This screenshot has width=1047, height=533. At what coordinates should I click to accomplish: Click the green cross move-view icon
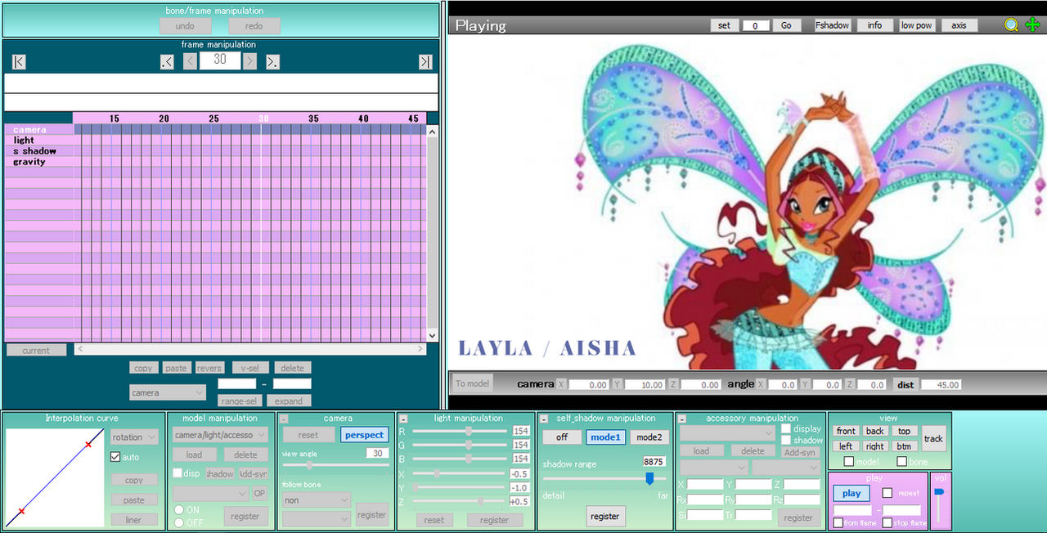[x=1031, y=25]
